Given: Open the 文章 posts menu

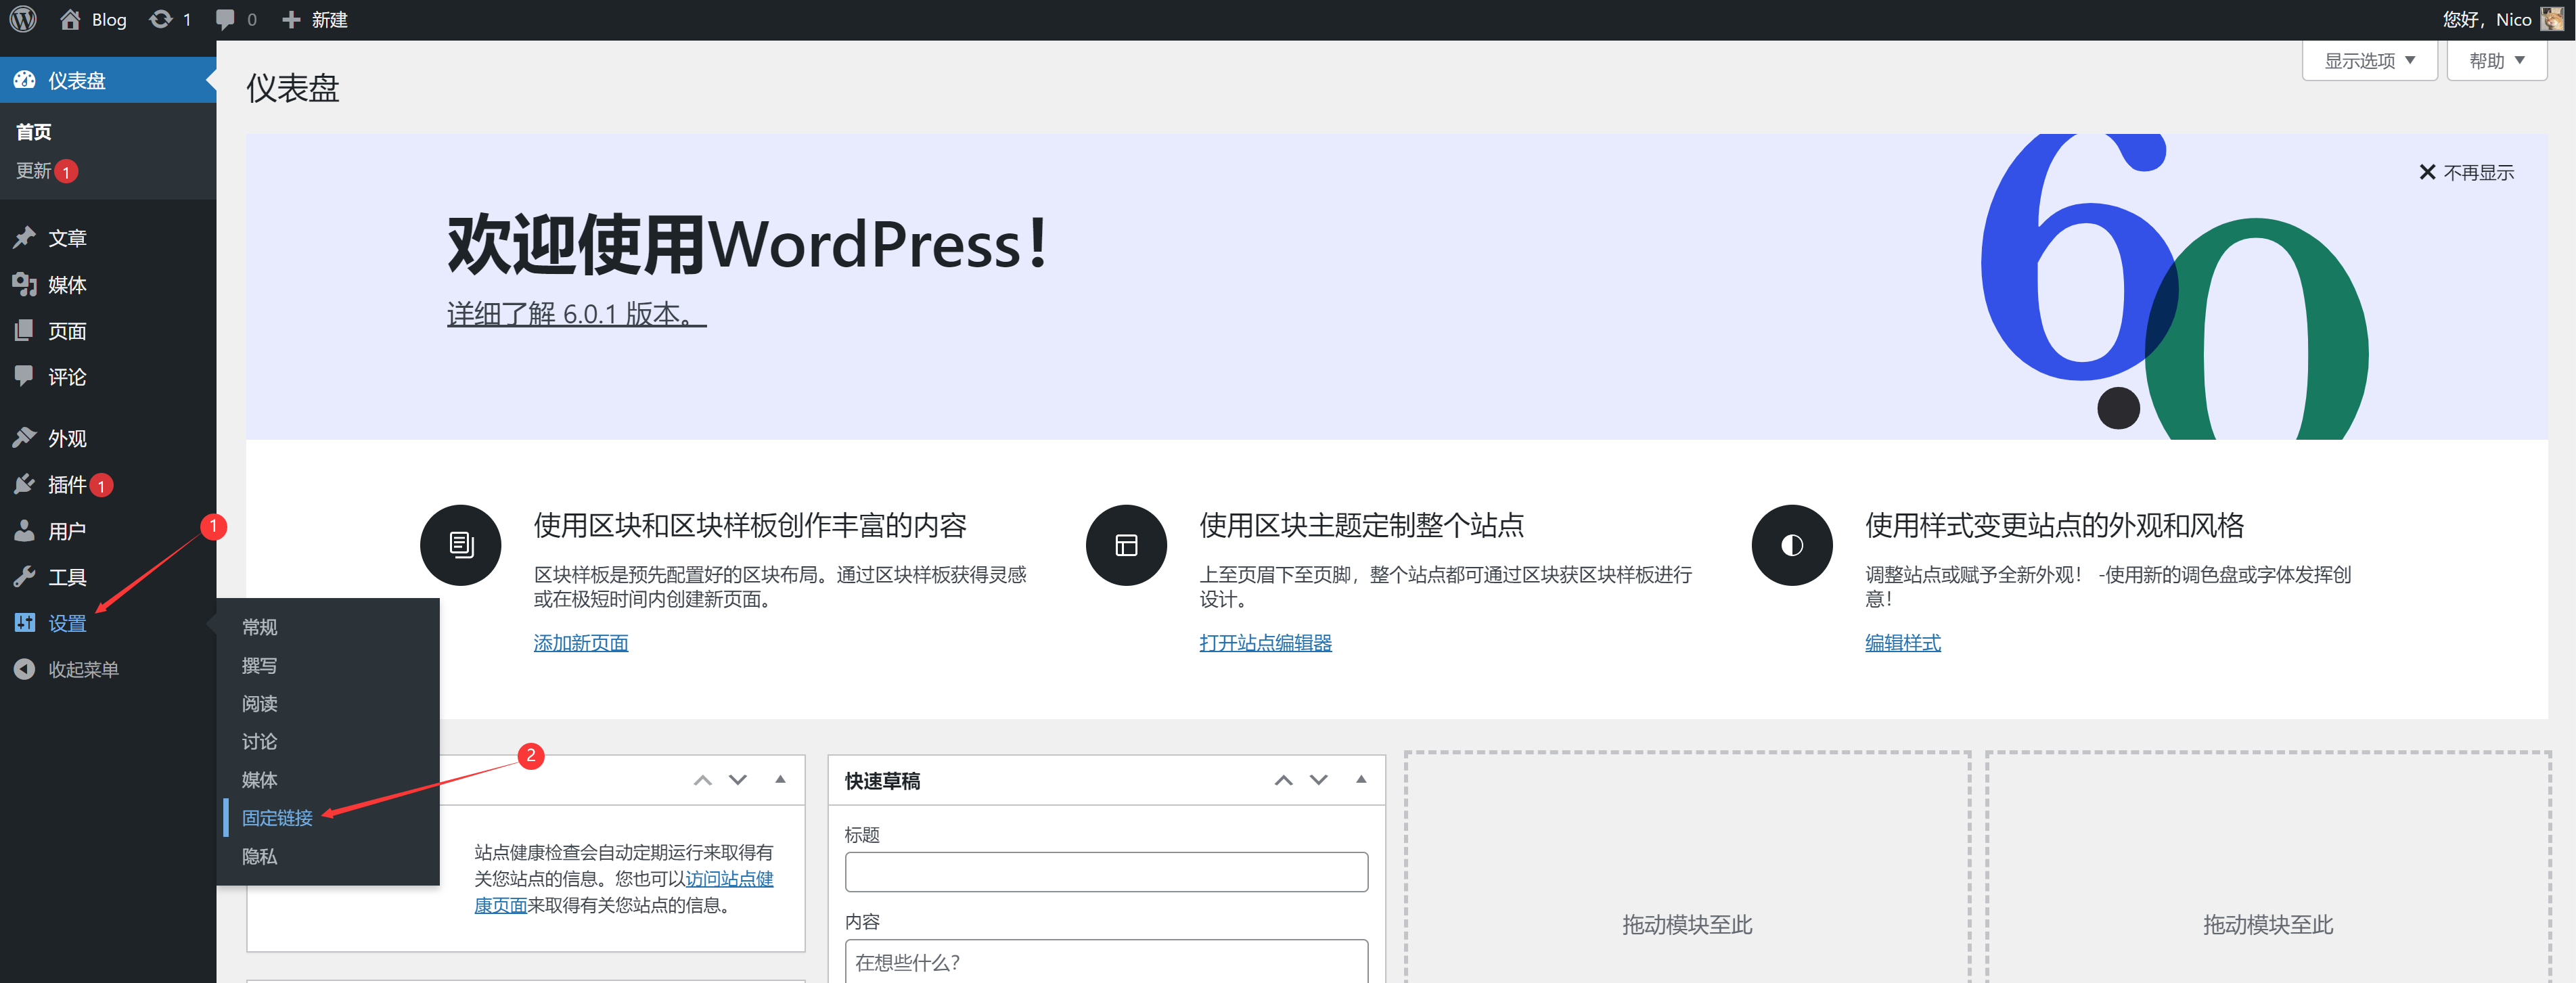Looking at the screenshot, I should (67, 238).
